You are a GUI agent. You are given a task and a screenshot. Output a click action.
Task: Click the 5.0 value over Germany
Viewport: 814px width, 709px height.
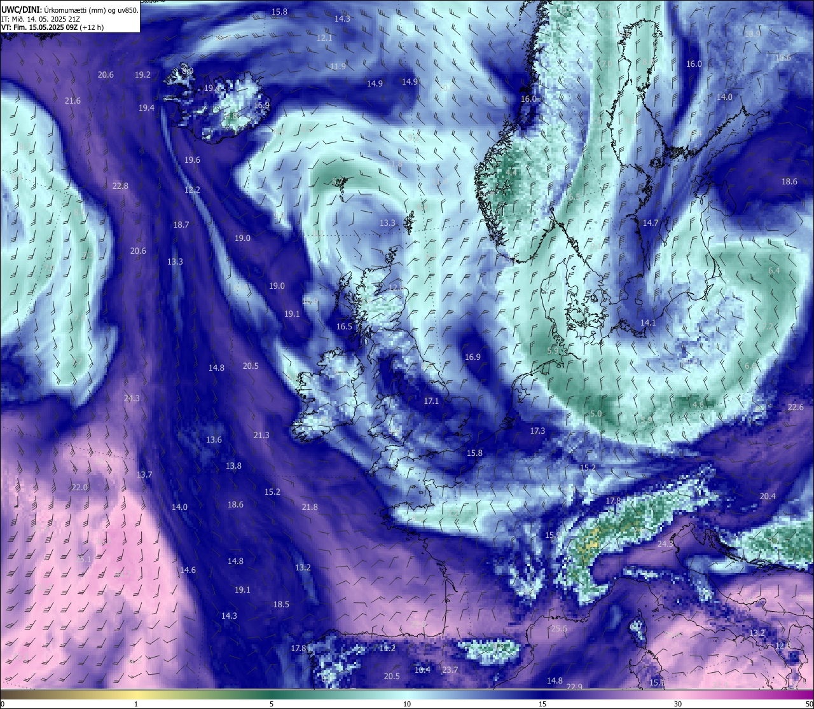coord(596,414)
